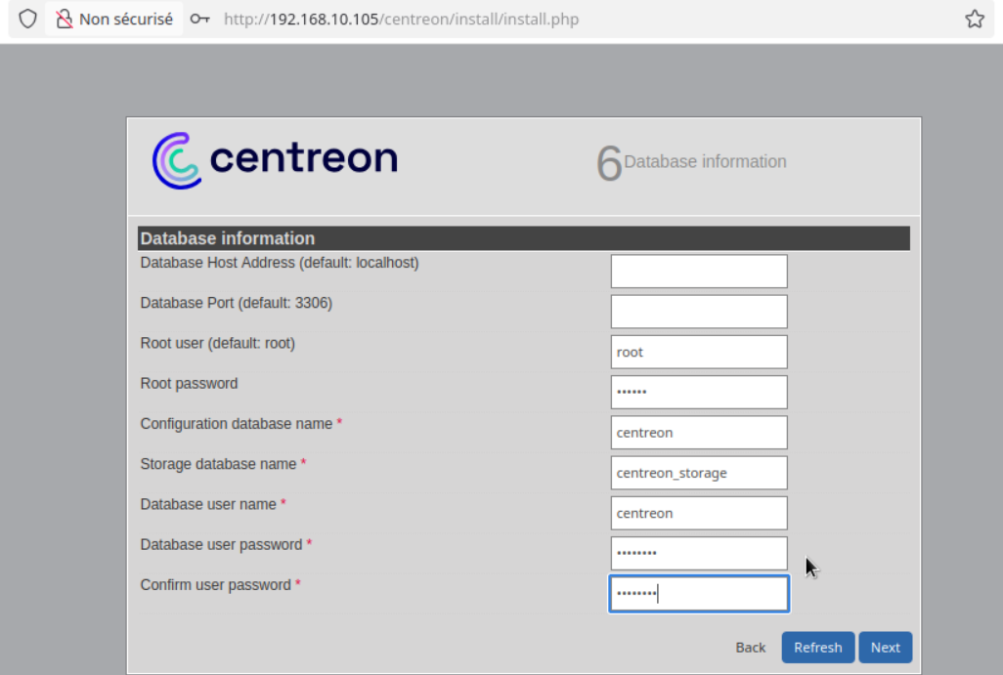This screenshot has height=675, width=1003.
Task: Select the Storage database name field
Action: [698, 473]
